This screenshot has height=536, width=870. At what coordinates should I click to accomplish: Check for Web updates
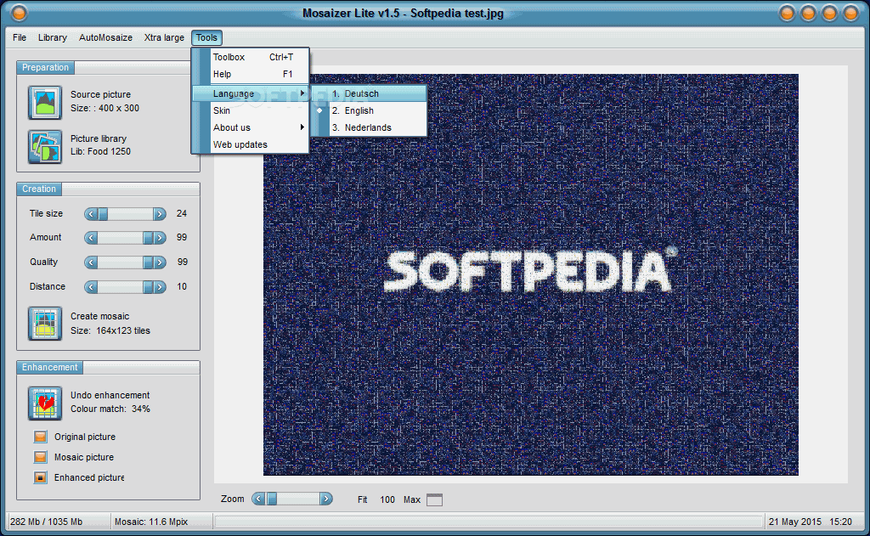[251, 144]
